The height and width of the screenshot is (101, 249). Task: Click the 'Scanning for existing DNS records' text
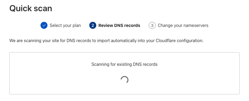coord(124,64)
